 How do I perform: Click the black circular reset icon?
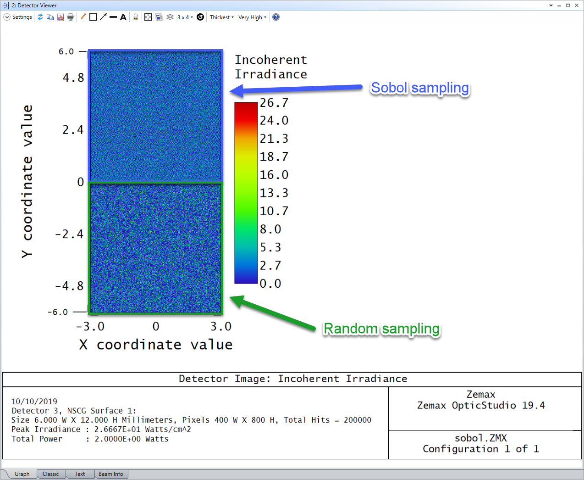click(x=200, y=17)
